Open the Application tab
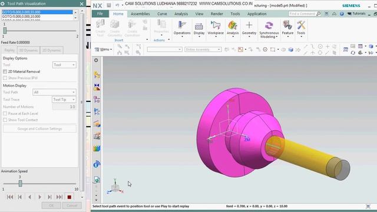Viewport: 377px width, 212px height. [x=257, y=14]
